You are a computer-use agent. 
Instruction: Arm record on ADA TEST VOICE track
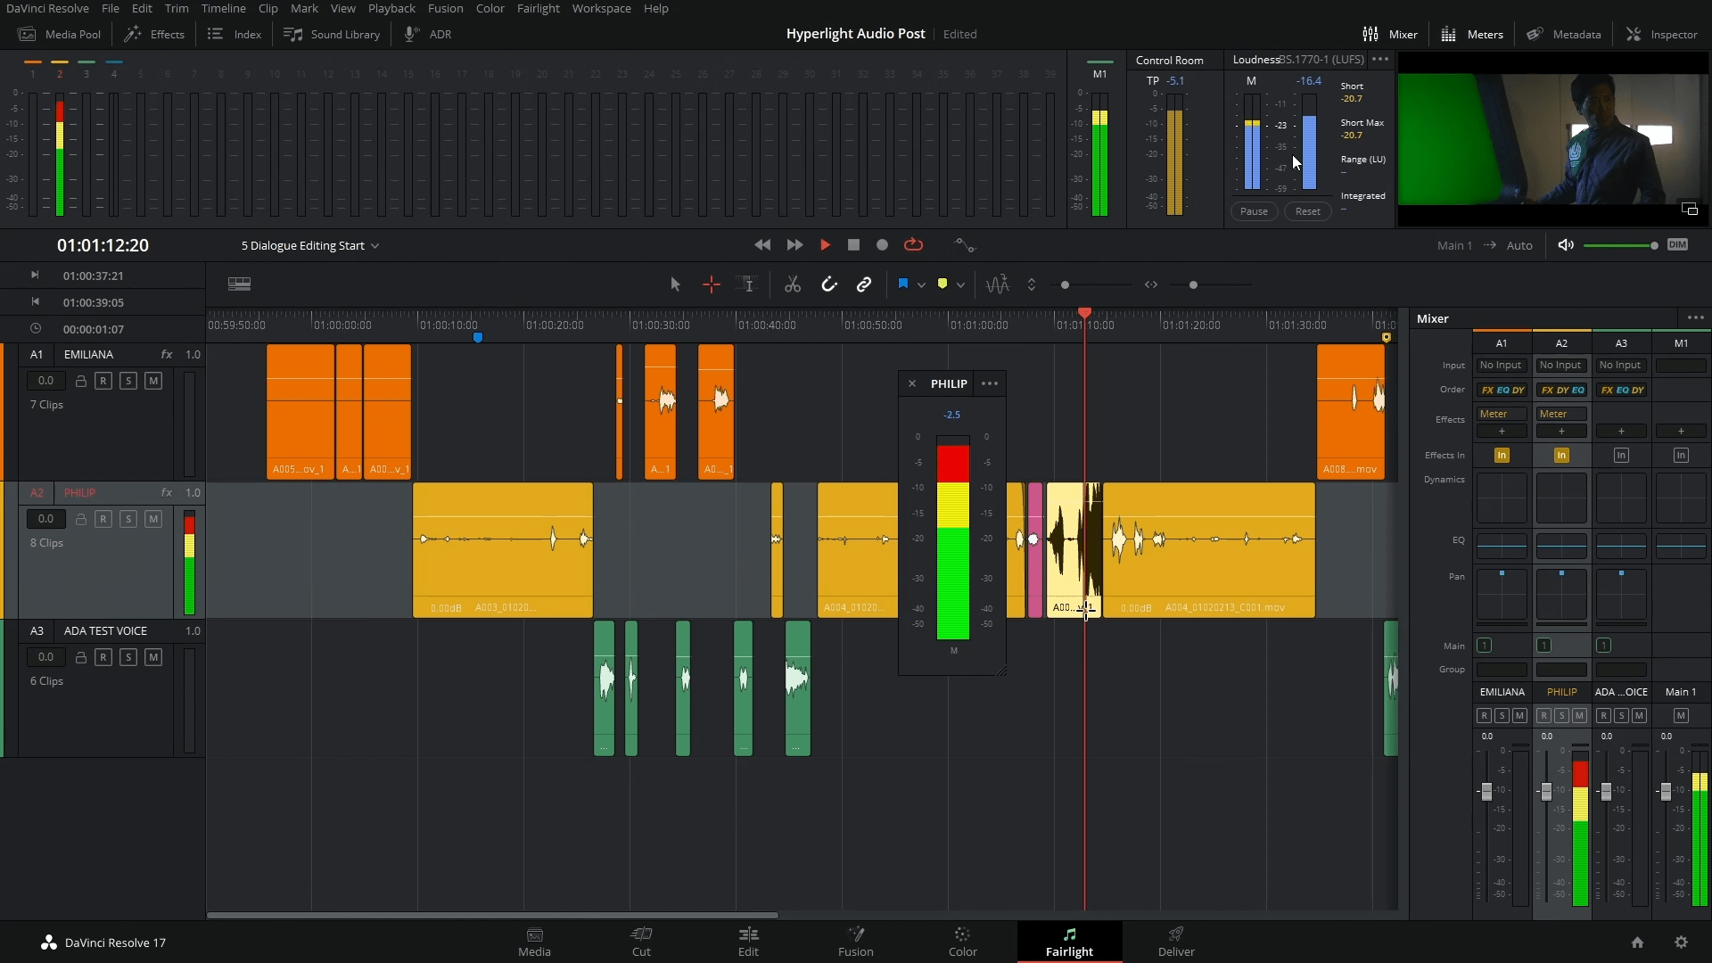click(x=103, y=657)
